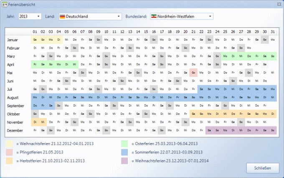Click the Jahr label

coord(10,16)
